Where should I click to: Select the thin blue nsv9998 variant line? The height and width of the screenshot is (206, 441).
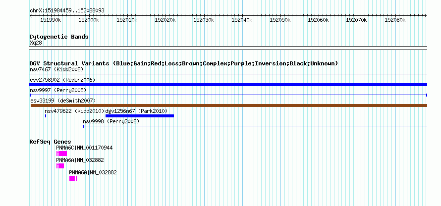(255, 126)
